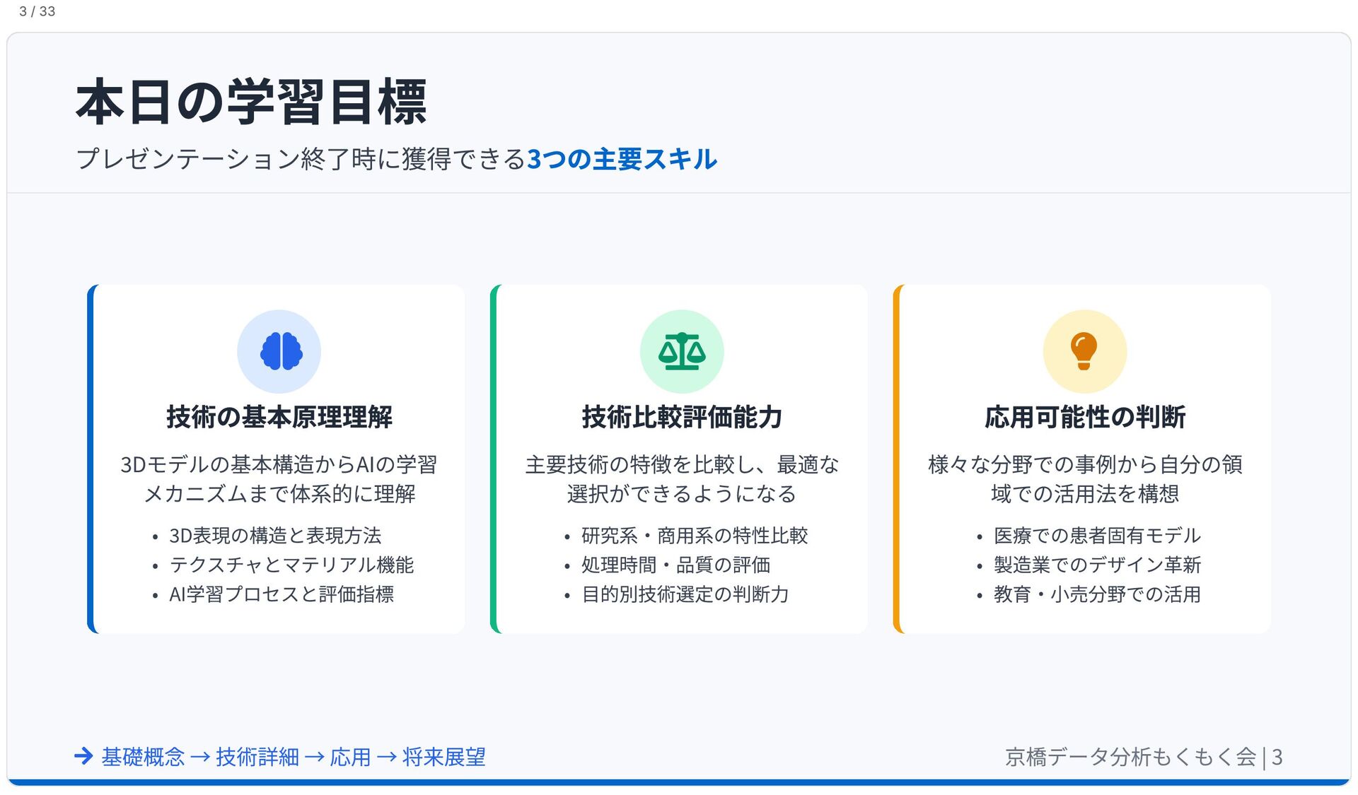Click the highlighted text 3つの主要スキル
This screenshot has width=1358, height=795.
(622, 159)
